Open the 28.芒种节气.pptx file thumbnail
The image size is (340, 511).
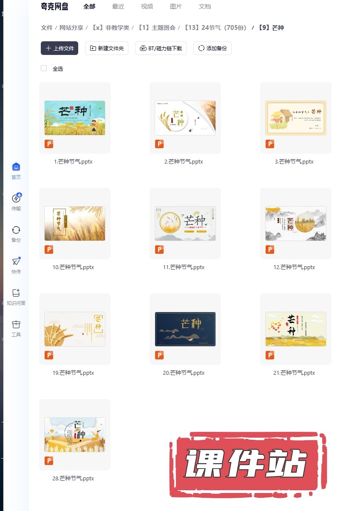75,434
